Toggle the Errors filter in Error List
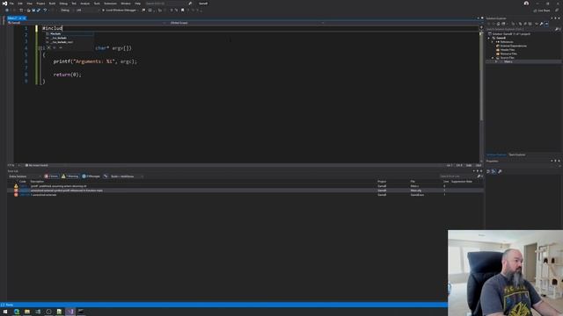 [x=51, y=176]
